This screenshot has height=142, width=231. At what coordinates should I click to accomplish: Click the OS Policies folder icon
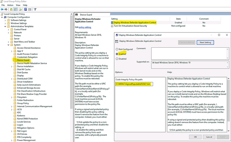coord(15,134)
